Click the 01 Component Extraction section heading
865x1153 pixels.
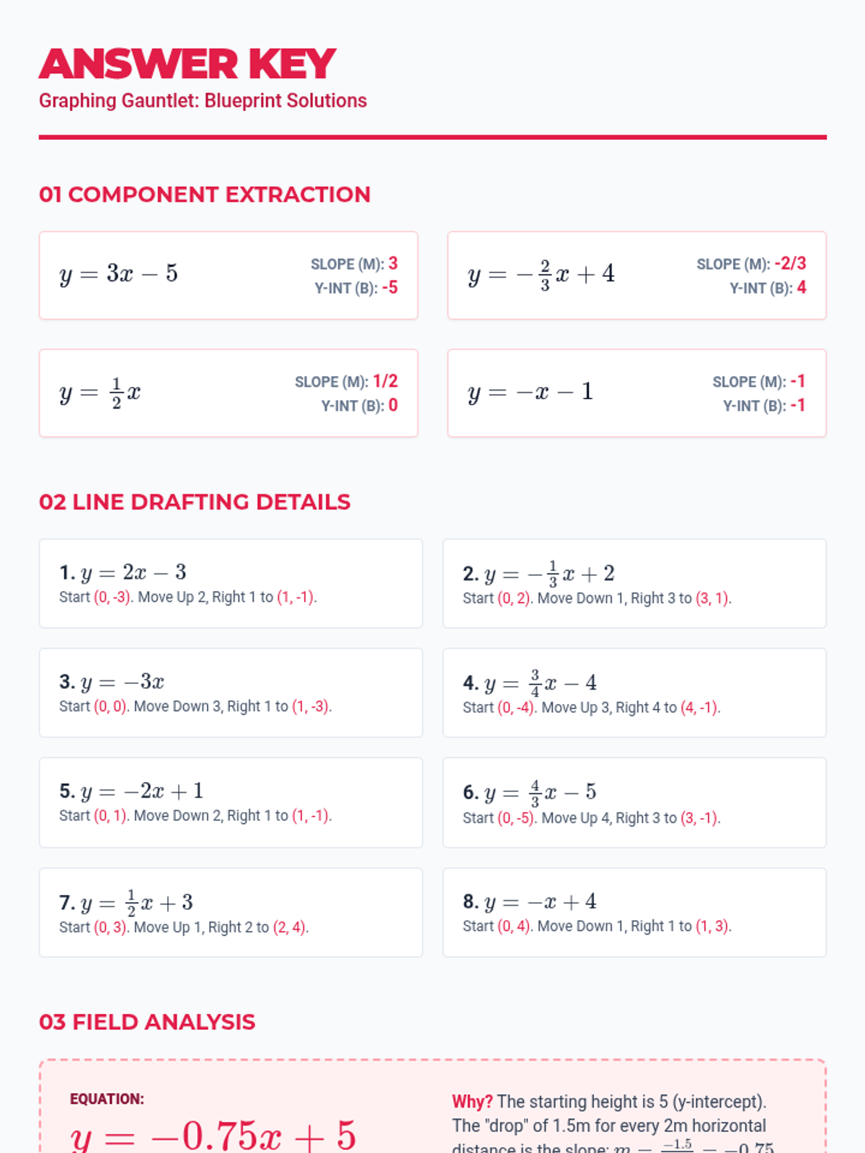coord(205,195)
